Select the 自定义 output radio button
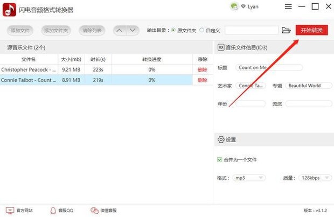The width and height of the screenshot is (334, 217). [x=202, y=30]
